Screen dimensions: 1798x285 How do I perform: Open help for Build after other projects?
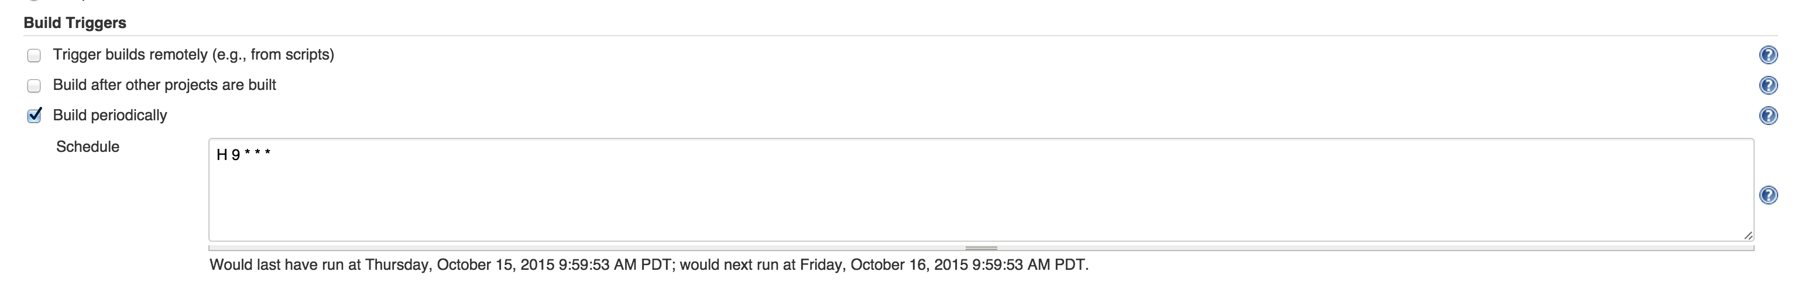coord(1768,85)
